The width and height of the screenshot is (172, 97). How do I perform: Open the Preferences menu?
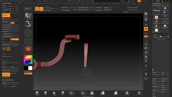click(x=98, y=3)
